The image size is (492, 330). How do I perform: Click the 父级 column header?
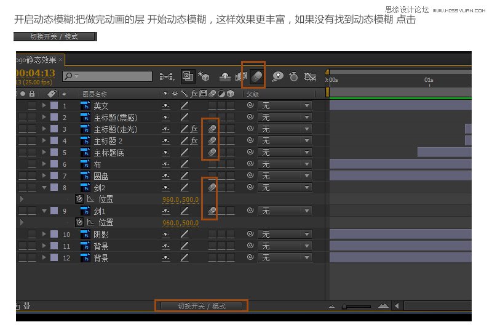[x=253, y=94]
